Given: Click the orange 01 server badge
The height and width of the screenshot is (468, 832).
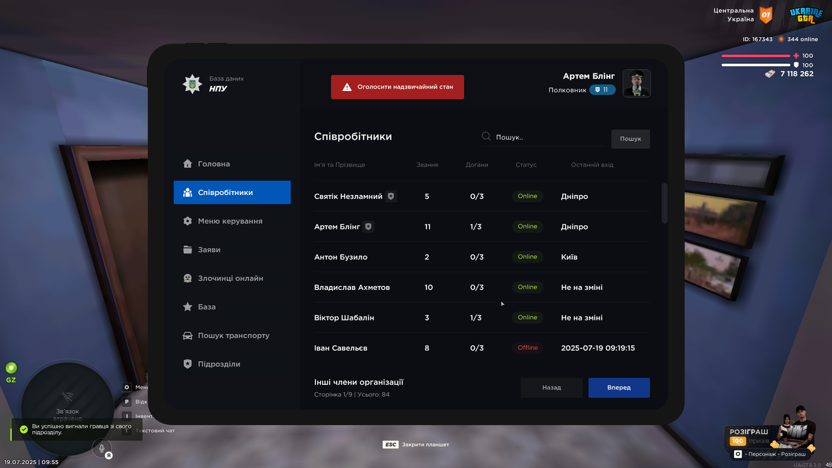Looking at the screenshot, I should tap(766, 14).
